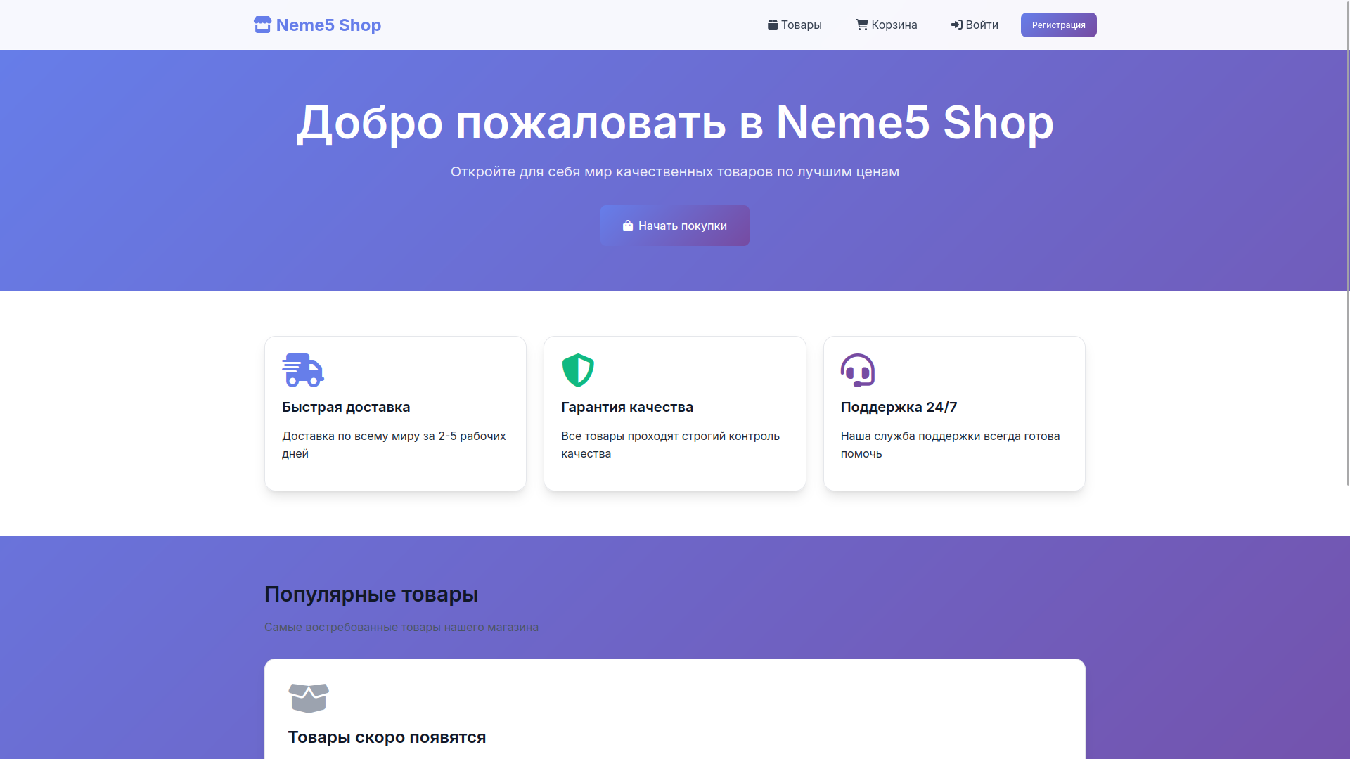The height and width of the screenshot is (759, 1350).
Task: Click the sign-in arrow icon beside Войти
Action: pyautogui.click(x=957, y=25)
